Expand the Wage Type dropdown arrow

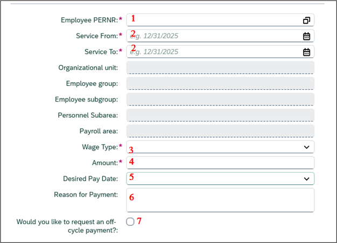[306, 147]
